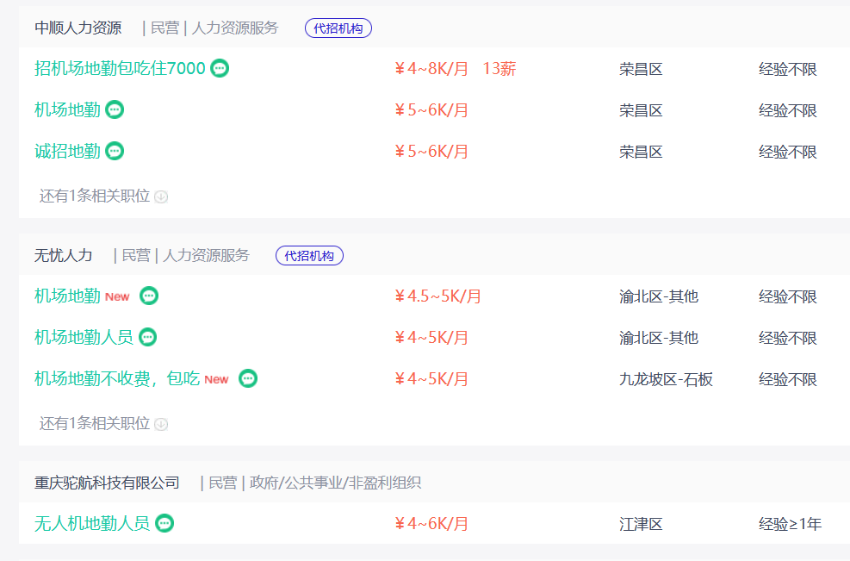Open 诚招地勤 job listing
The width and height of the screenshot is (850, 561).
[67, 151]
